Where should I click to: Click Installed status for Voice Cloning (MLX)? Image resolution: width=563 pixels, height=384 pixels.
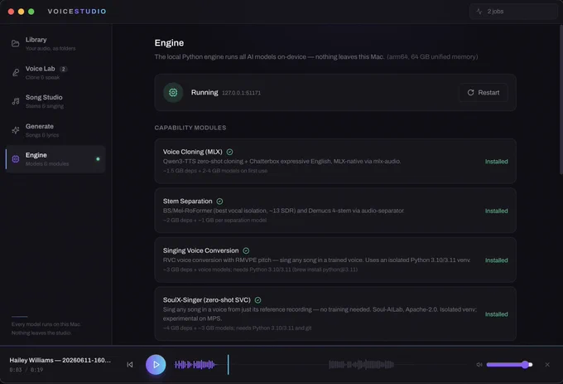click(496, 162)
